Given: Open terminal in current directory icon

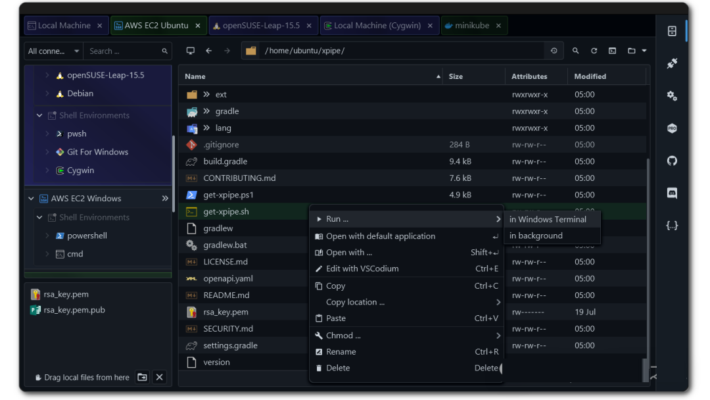Looking at the screenshot, I should click(612, 51).
